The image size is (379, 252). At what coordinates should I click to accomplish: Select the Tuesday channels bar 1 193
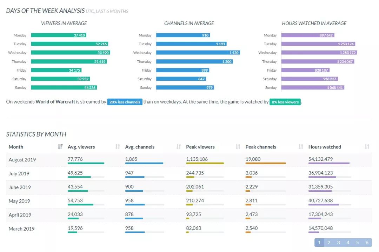(192, 44)
